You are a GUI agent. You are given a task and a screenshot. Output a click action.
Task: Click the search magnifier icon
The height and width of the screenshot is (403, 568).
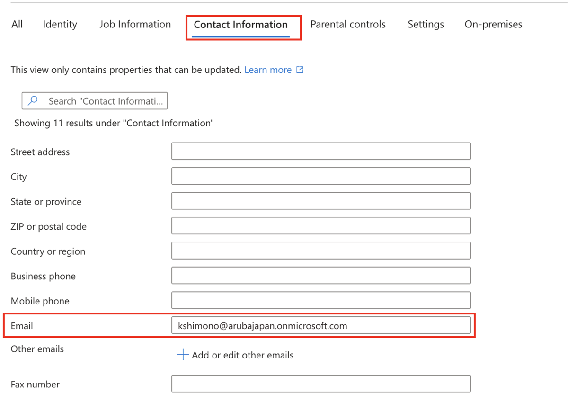coord(33,101)
